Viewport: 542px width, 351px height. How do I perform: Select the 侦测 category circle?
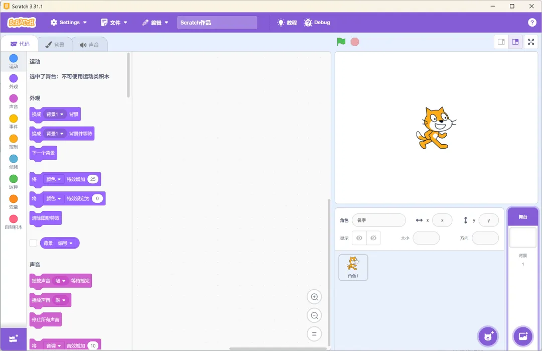pos(14,158)
